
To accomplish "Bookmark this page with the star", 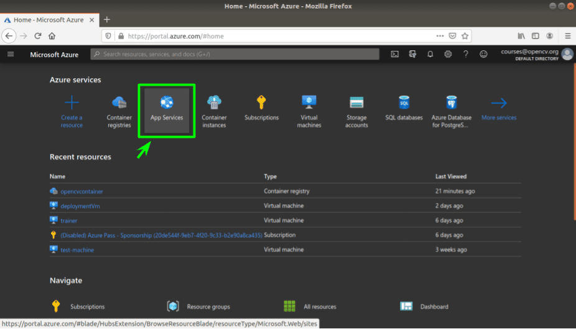I will tap(465, 36).
